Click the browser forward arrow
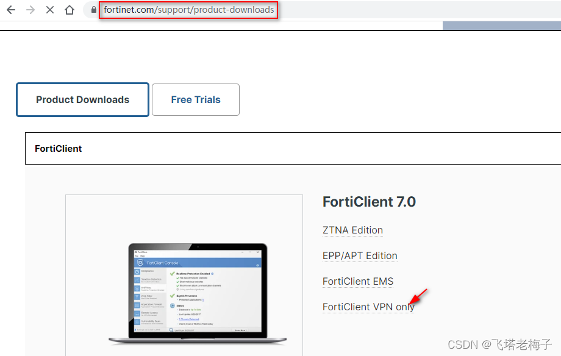The image size is (561, 356). (30, 10)
